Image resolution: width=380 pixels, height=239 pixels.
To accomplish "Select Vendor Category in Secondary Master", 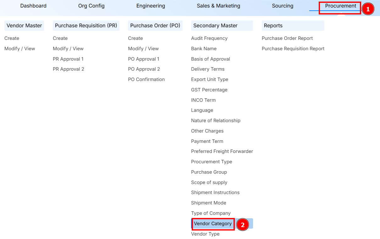I will [x=213, y=224].
